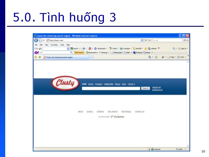Click the Google toolbar wrench settings icon

tap(174, 49)
